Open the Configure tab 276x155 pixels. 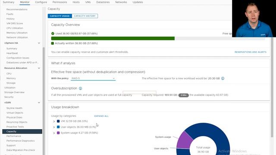tap(41, 2)
